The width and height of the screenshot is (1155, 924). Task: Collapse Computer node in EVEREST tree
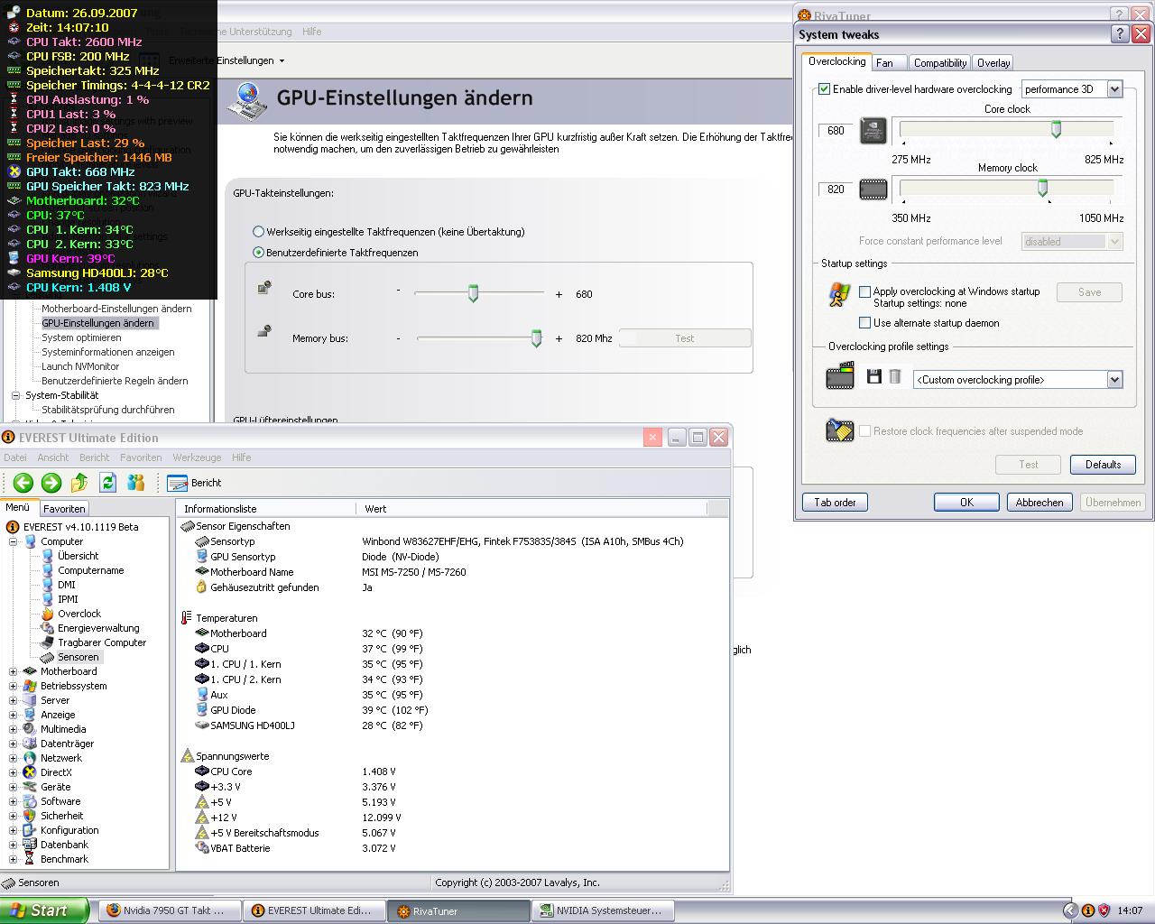tap(14, 541)
